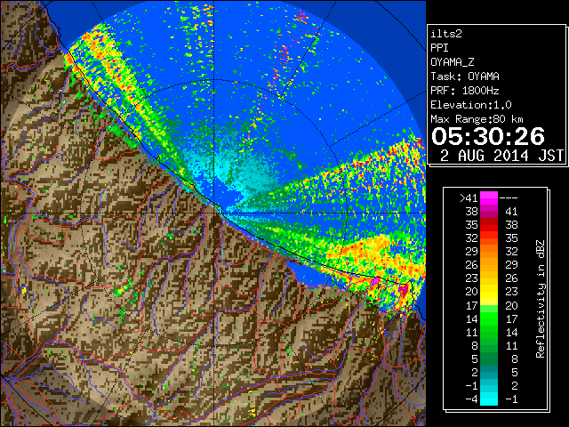Pick the dark green 5–8 dBZ band
The width and height of the screenshot is (569, 427).
pos(489,359)
